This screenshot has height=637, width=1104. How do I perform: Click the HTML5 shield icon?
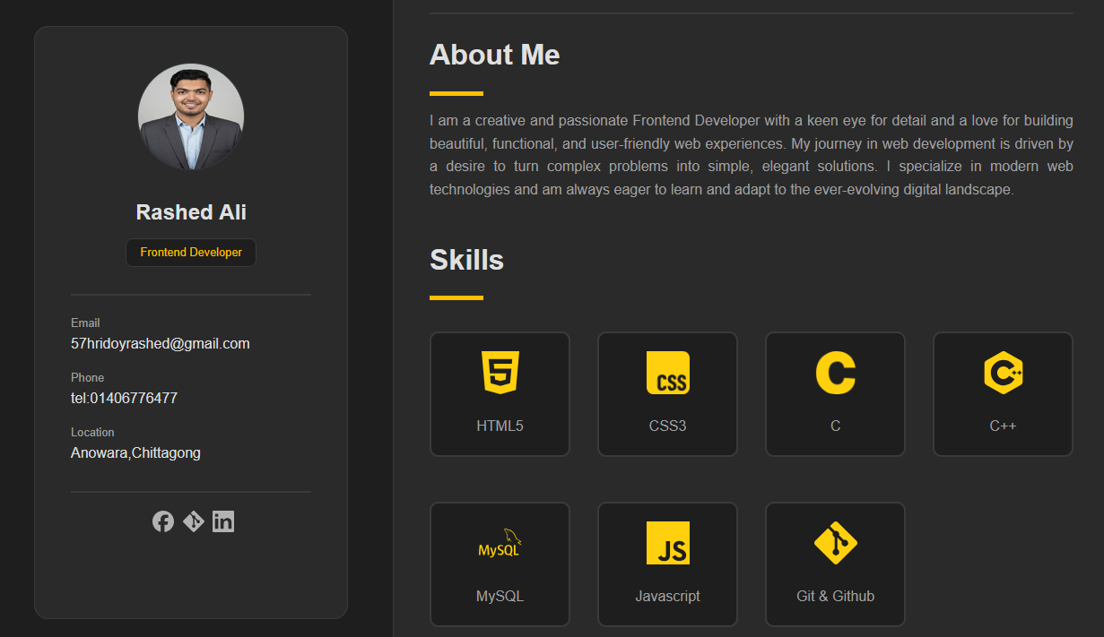coord(500,373)
